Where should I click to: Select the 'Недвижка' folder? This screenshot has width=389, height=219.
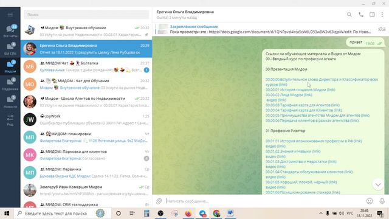pyautogui.click(x=10, y=84)
